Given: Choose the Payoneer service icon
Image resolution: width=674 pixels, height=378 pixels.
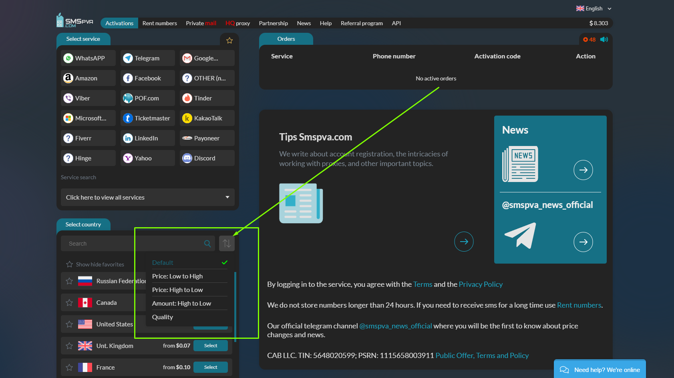Looking at the screenshot, I should (187, 138).
